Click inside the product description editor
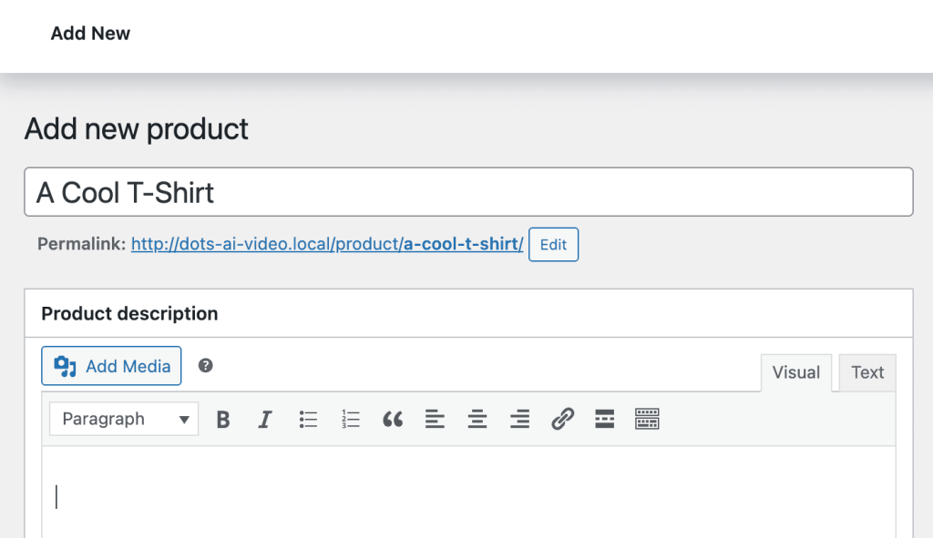Screen dimensions: 933x538 (x=468, y=492)
